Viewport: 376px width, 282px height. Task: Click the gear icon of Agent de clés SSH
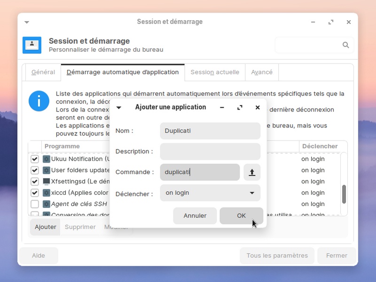pyautogui.click(x=47, y=204)
